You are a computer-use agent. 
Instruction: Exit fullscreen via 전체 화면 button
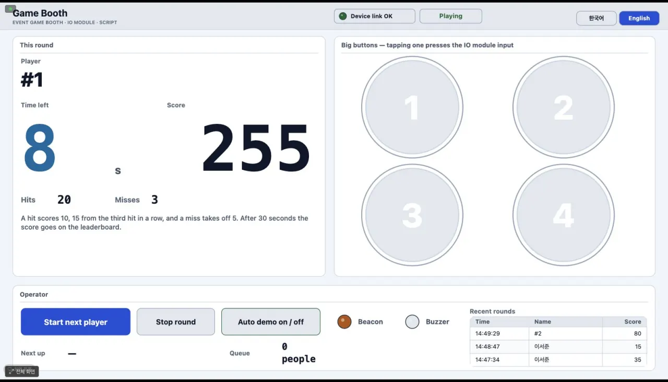click(22, 372)
